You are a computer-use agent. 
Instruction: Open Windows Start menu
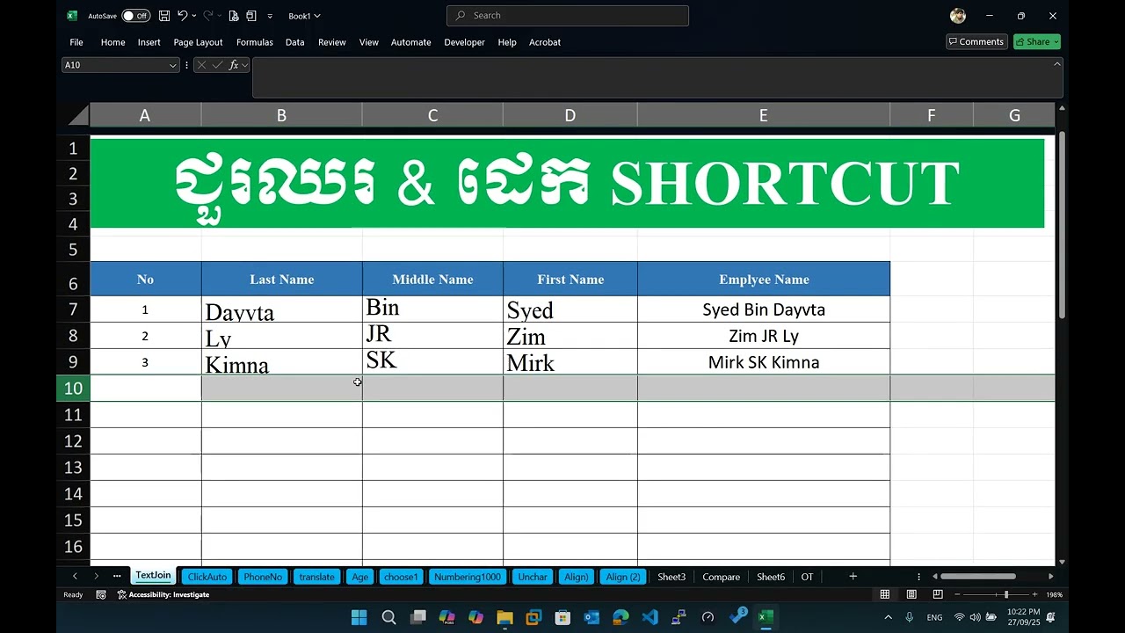coord(359,617)
